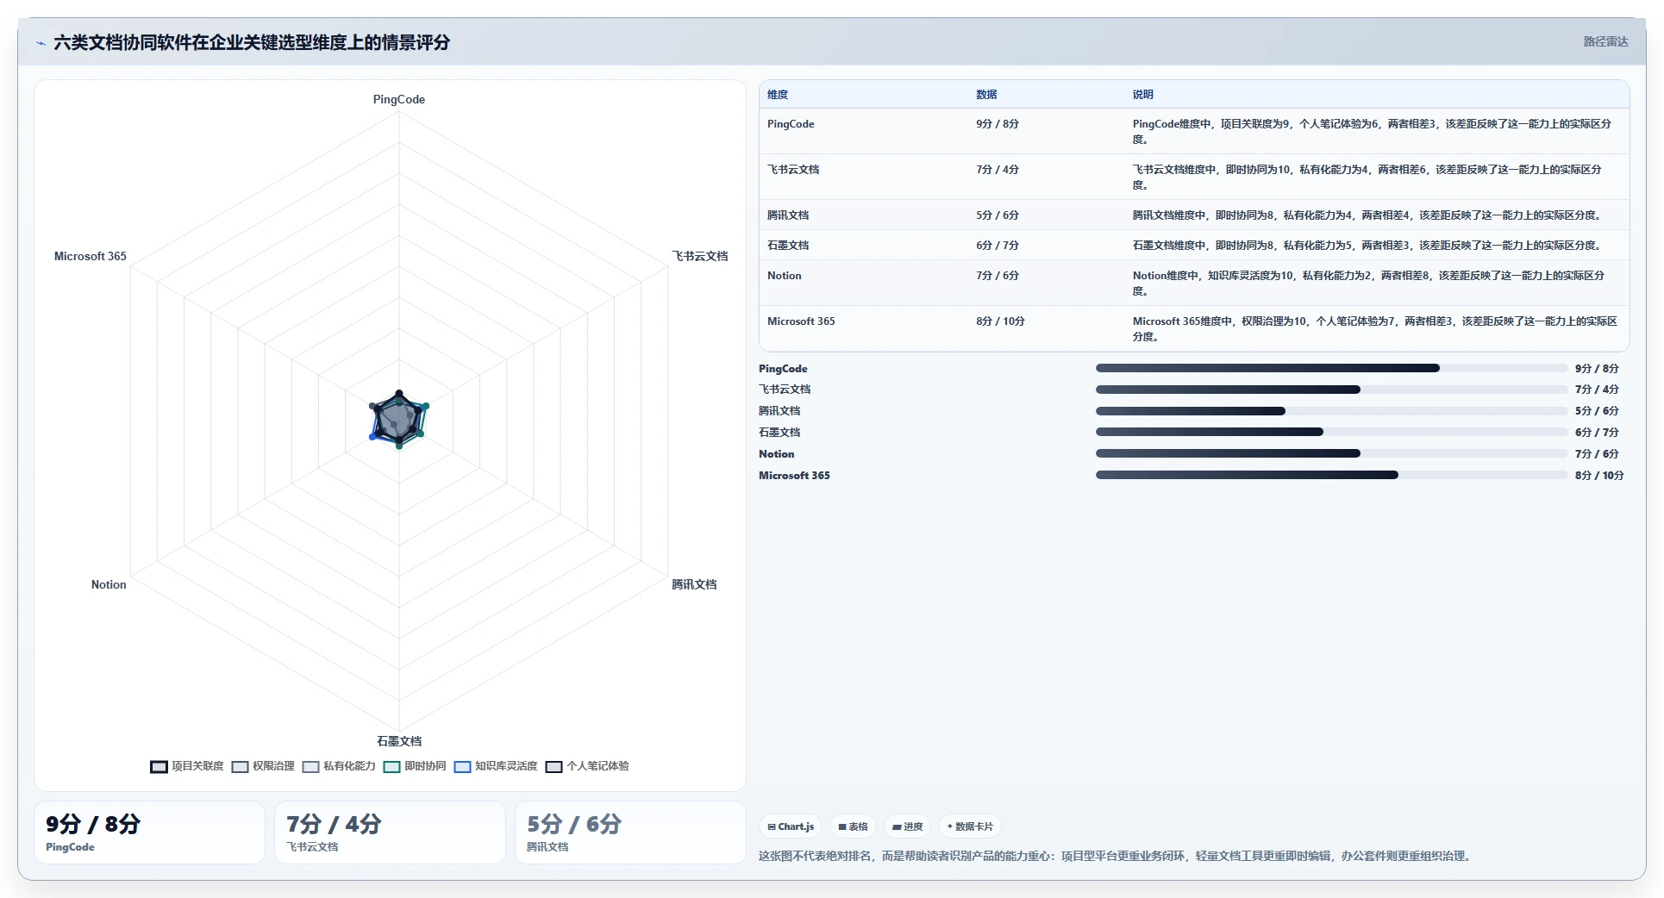The height and width of the screenshot is (898, 1664).
Task: Click the 数据卡片 chip
Action: pos(970,826)
